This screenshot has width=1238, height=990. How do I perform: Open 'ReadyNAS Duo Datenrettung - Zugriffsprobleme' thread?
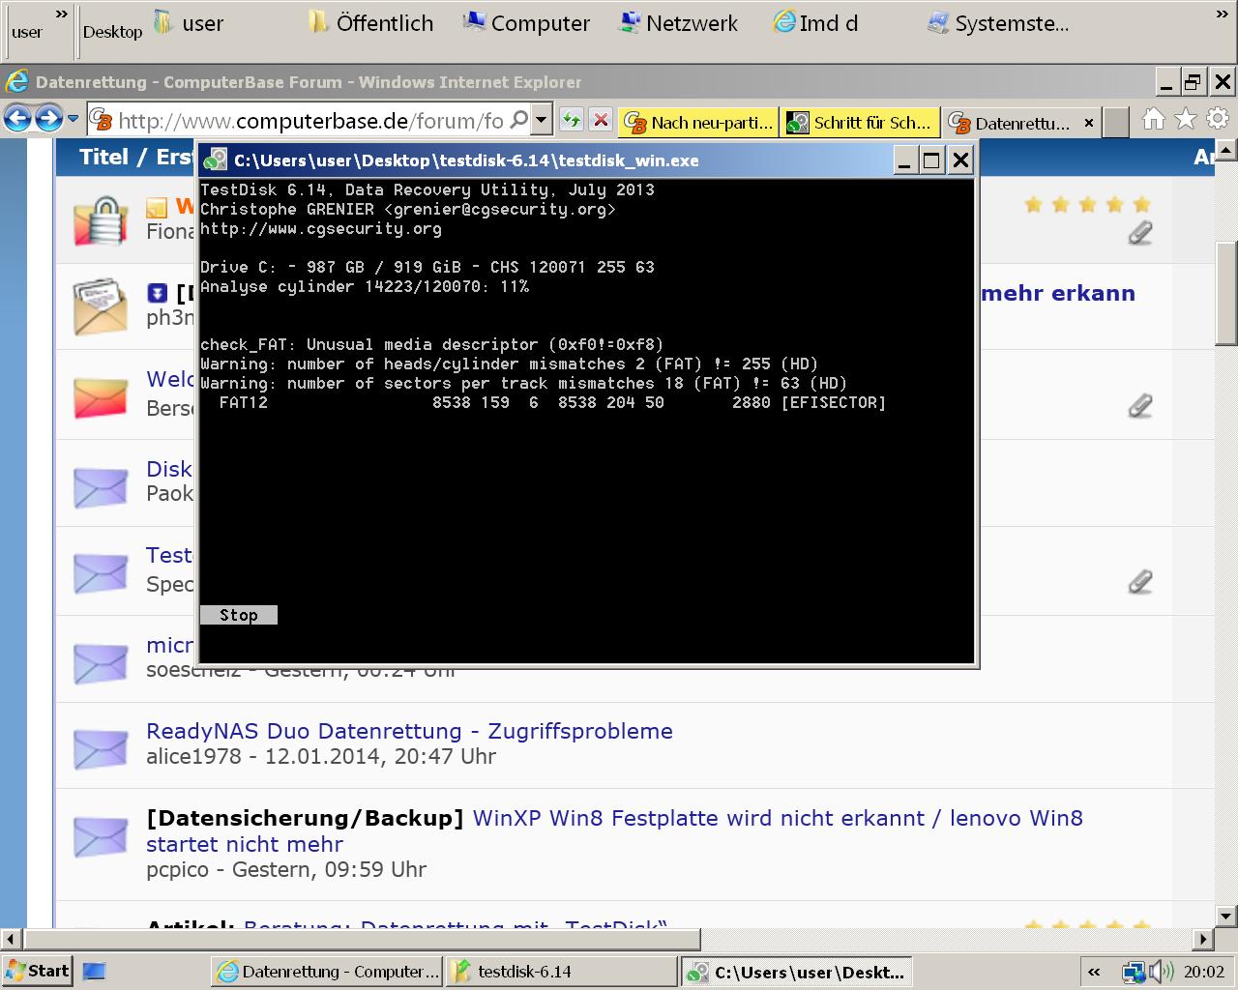(x=409, y=731)
